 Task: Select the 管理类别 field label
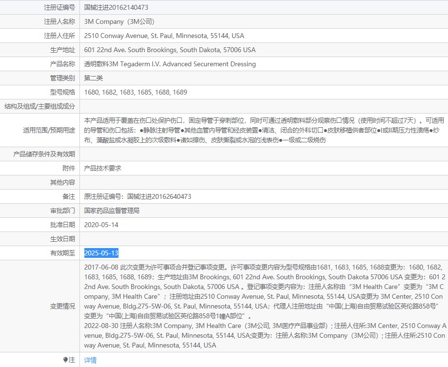[x=62, y=78]
